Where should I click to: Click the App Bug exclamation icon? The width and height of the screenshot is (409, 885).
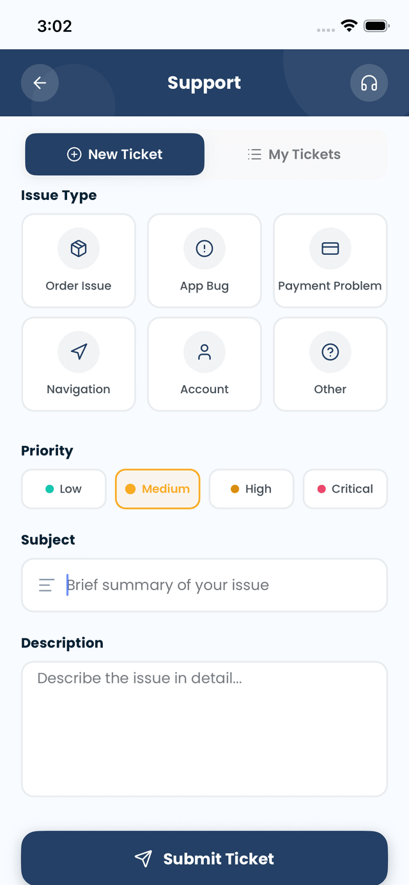tap(204, 249)
